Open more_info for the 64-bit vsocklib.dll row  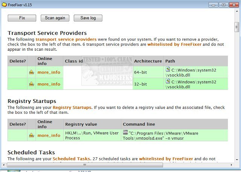[x=49, y=72]
